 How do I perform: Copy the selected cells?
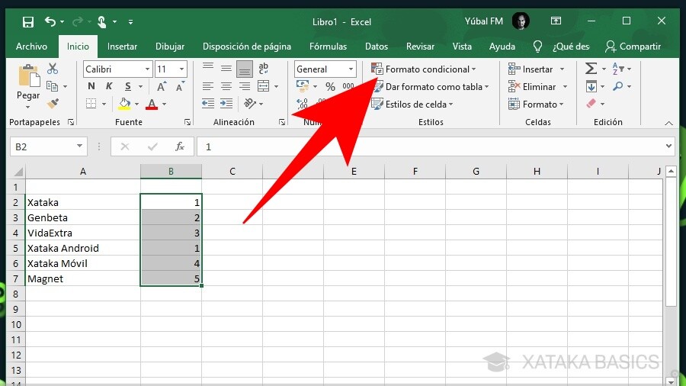52,86
